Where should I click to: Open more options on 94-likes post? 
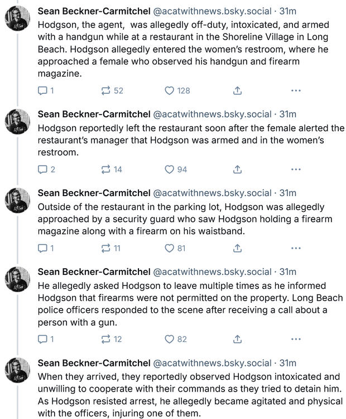[296, 170]
